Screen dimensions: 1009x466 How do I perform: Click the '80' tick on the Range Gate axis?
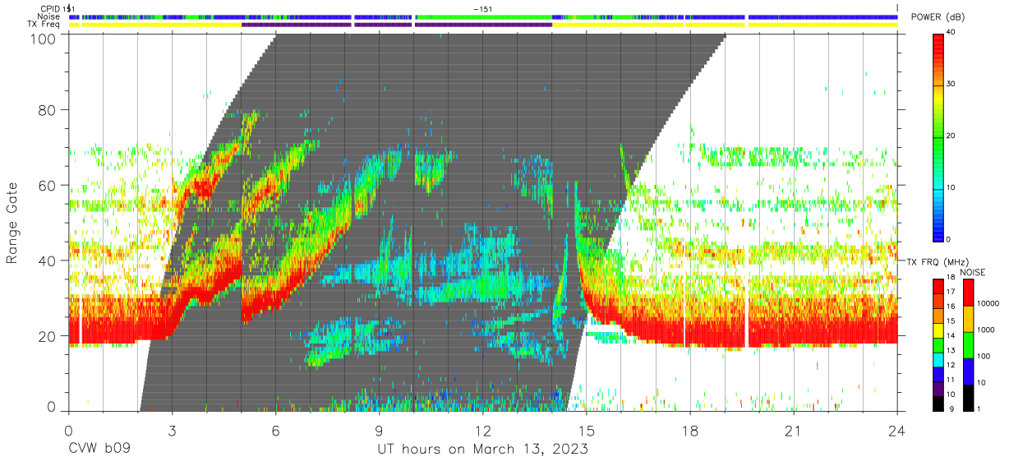tap(47, 110)
